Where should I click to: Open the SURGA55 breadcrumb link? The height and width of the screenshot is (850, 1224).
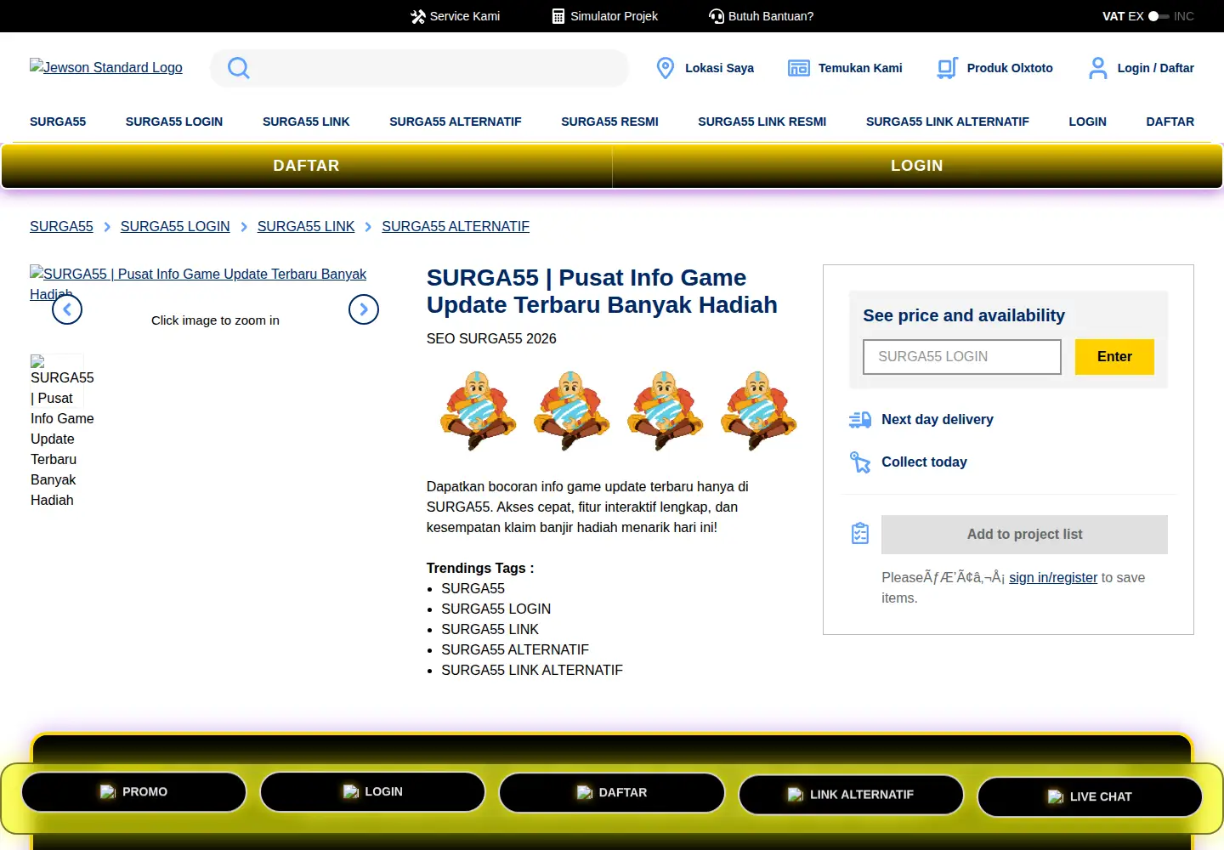point(61,226)
